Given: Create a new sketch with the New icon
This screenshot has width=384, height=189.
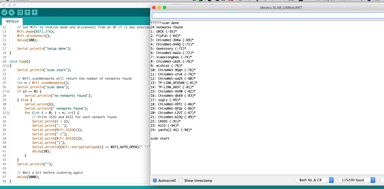Looking at the screenshot, I should (x=20, y=12).
